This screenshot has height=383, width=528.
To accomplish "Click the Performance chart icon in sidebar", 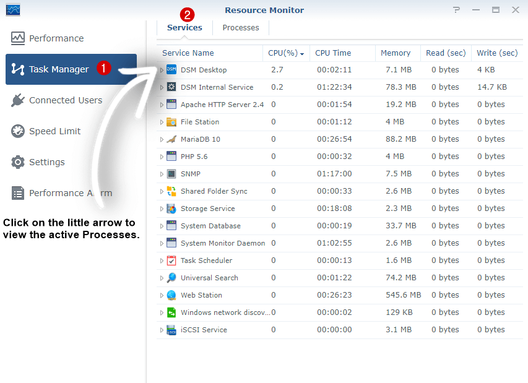I will pyautogui.click(x=18, y=38).
